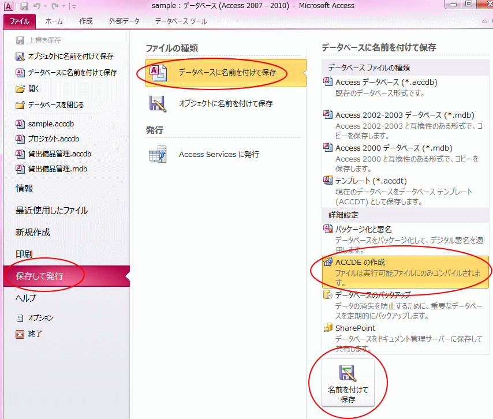Switch to the ホーム ribbon tab
The width and height of the screenshot is (493, 419).
[54, 21]
